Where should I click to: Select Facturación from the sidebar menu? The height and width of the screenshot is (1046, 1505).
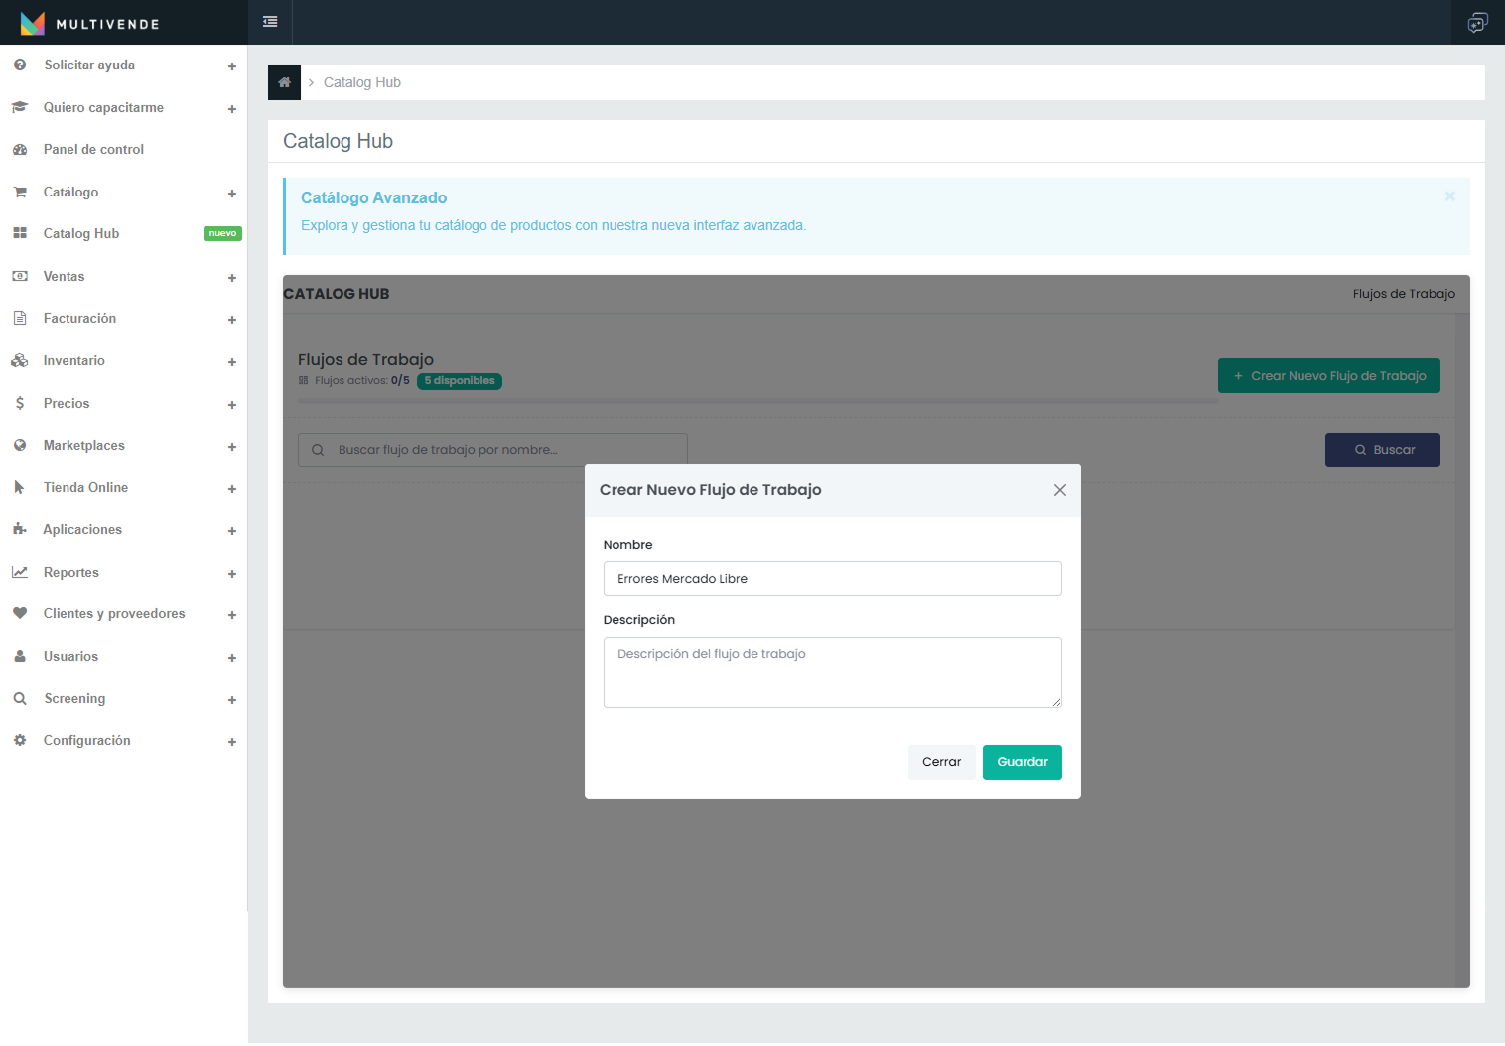coord(79,319)
